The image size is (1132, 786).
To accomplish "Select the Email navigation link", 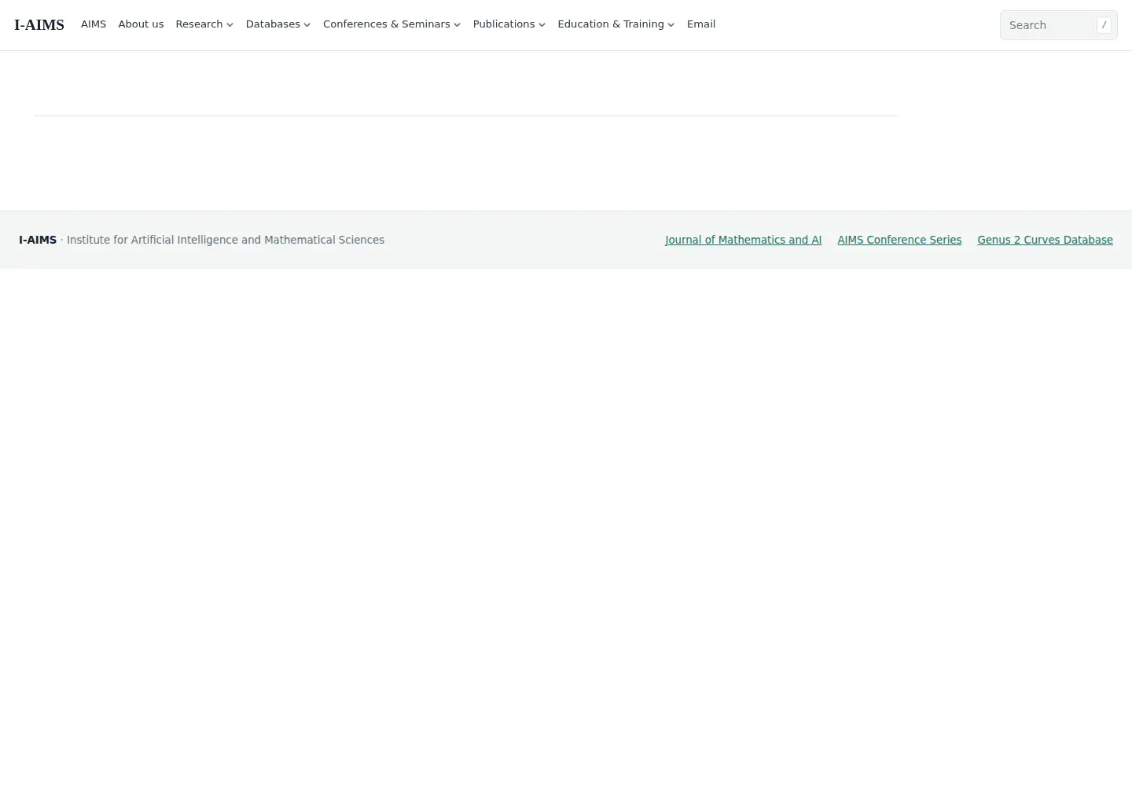I will tap(701, 24).
